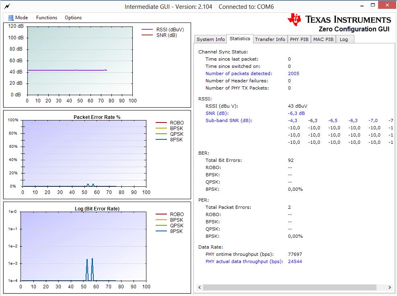This screenshot has height=296, width=397.
Task: Click the horizontal scrollbar left arrow
Action: tap(200, 288)
